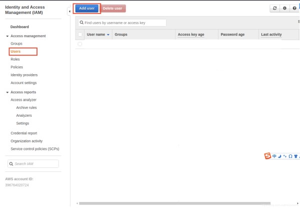Tick the first user row checkbox
The image size is (300, 208).
(80, 44)
